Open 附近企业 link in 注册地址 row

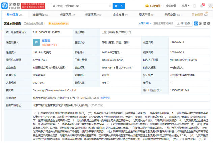tap(105, 98)
